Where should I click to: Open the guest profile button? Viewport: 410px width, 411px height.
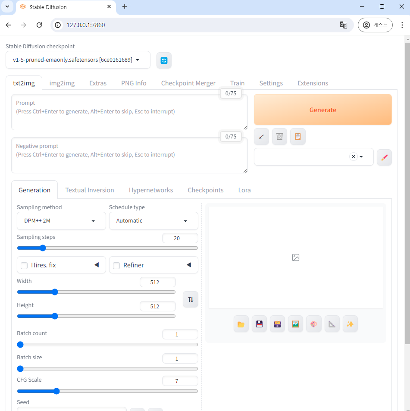[x=375, y=25]
